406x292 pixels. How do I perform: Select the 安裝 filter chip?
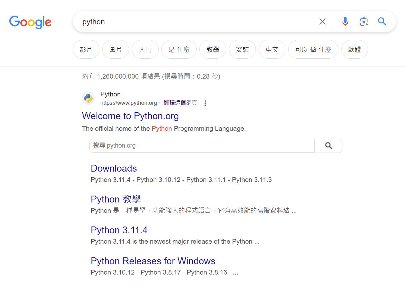click(x=242, y=49)
